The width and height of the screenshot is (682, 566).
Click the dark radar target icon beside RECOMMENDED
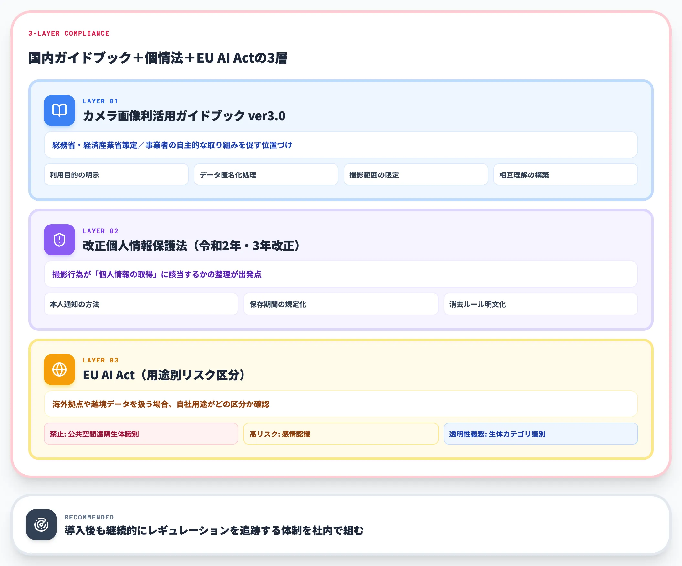point(41,524)
